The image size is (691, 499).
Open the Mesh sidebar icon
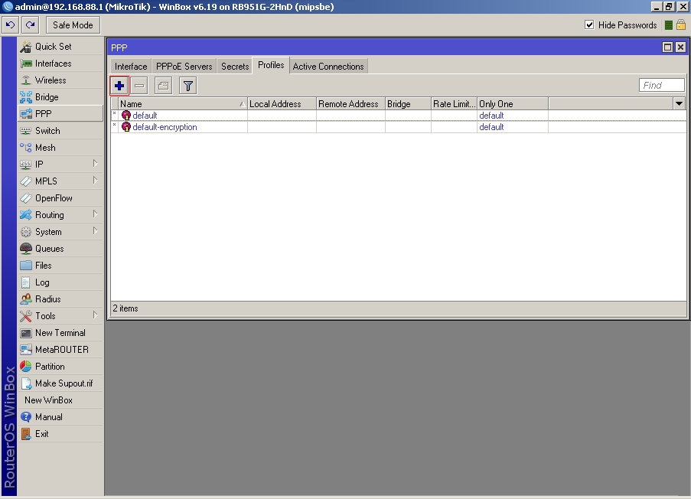pyautogui.click(x=26, y=148)
